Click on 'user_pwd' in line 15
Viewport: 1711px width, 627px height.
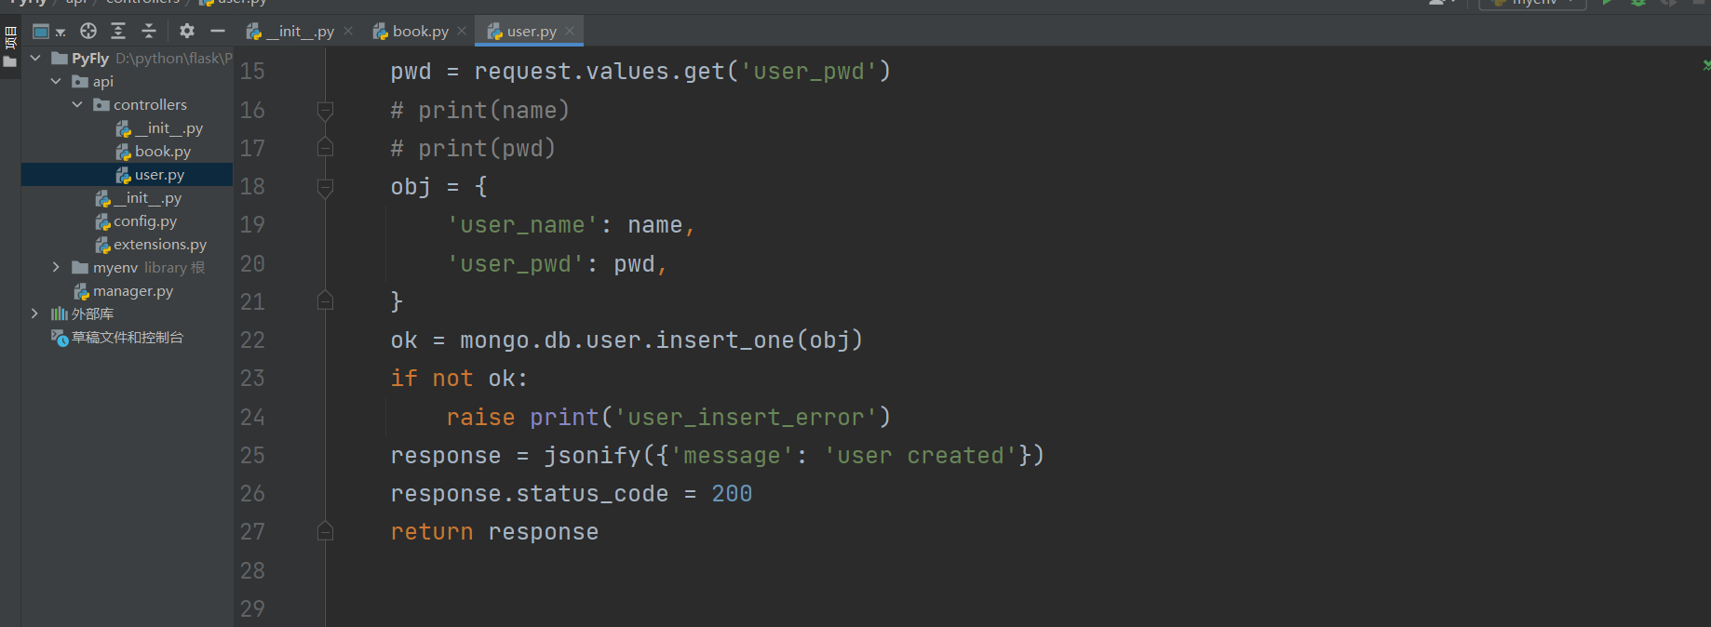(808, 72)
